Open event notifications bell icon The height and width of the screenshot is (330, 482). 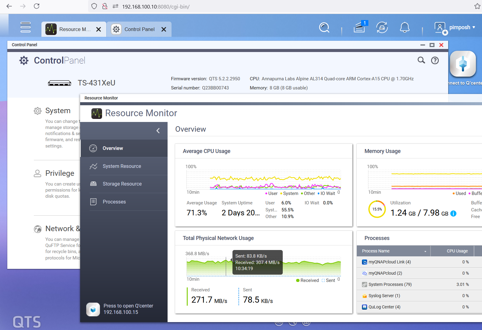(405, 27)
